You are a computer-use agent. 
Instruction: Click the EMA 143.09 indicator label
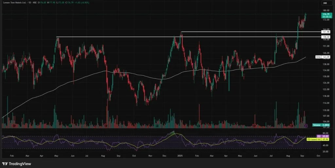point(323,57)
